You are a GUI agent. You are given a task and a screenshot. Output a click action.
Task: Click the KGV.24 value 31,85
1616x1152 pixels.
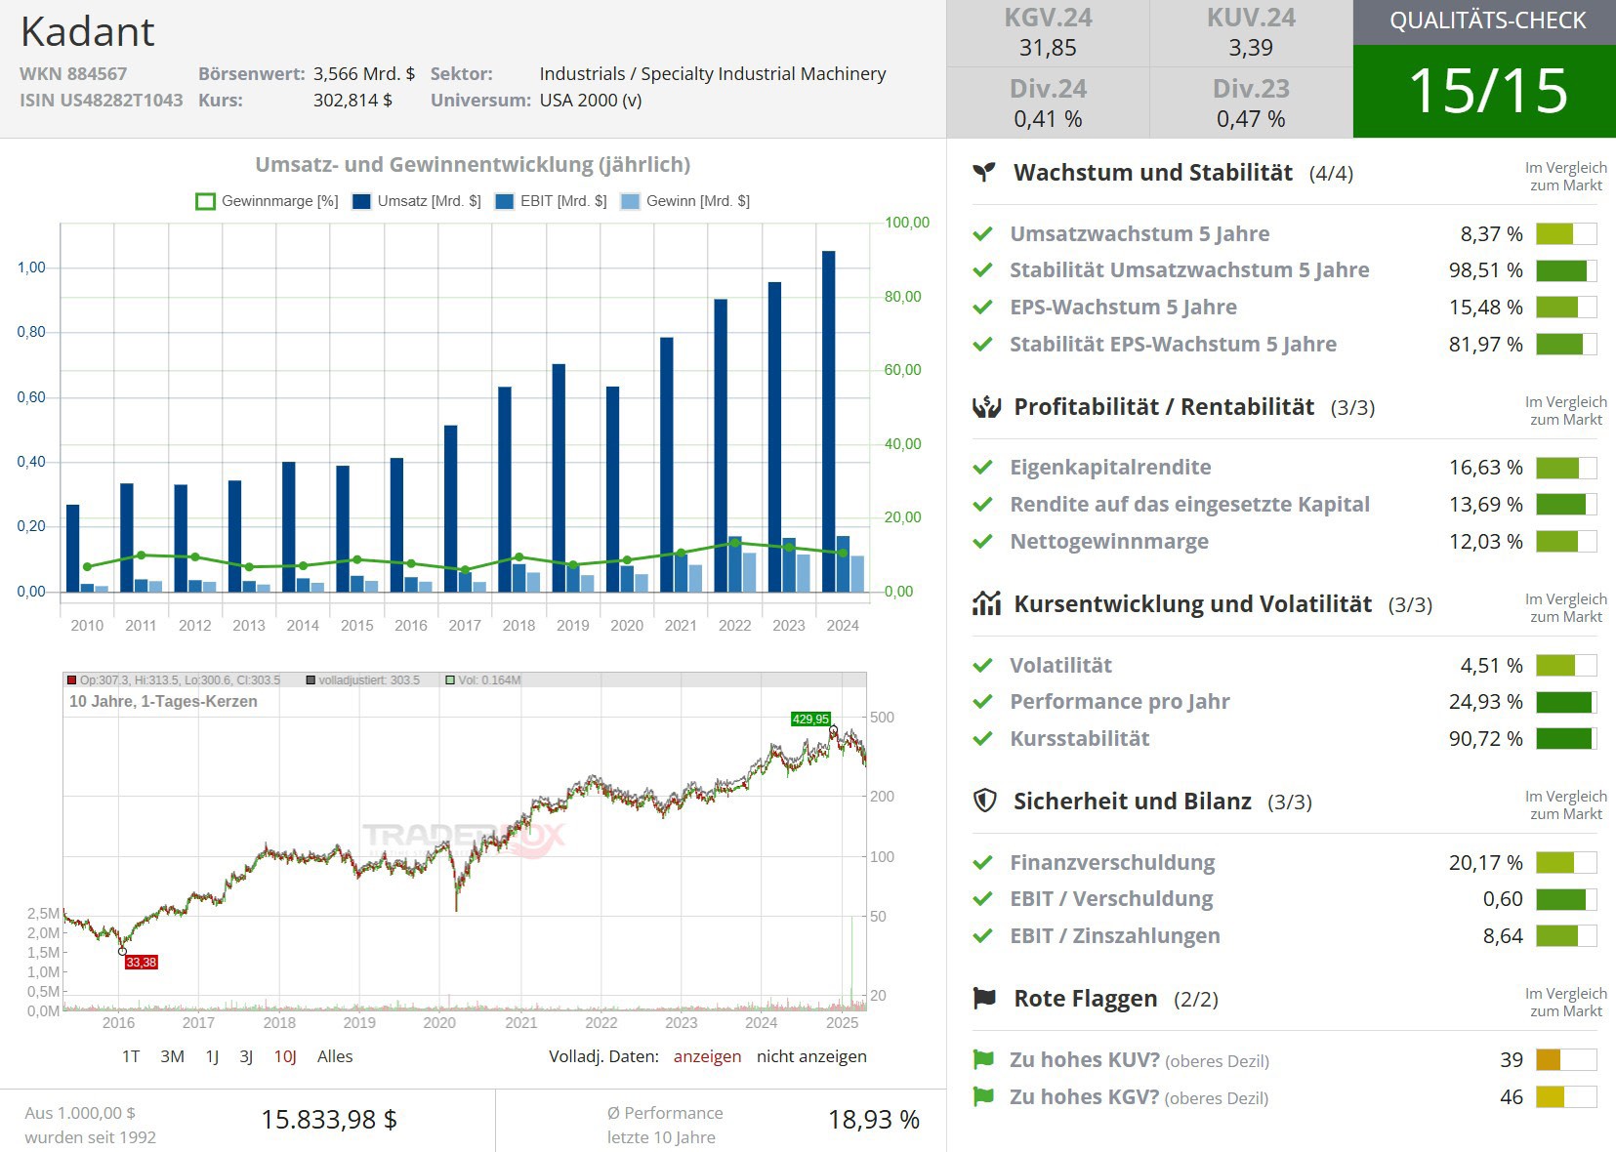1048,48
